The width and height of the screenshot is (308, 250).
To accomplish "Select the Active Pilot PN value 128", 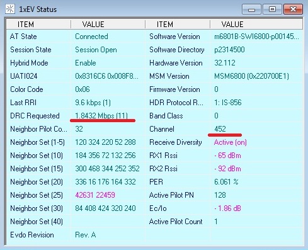I will tap(220, 195).
